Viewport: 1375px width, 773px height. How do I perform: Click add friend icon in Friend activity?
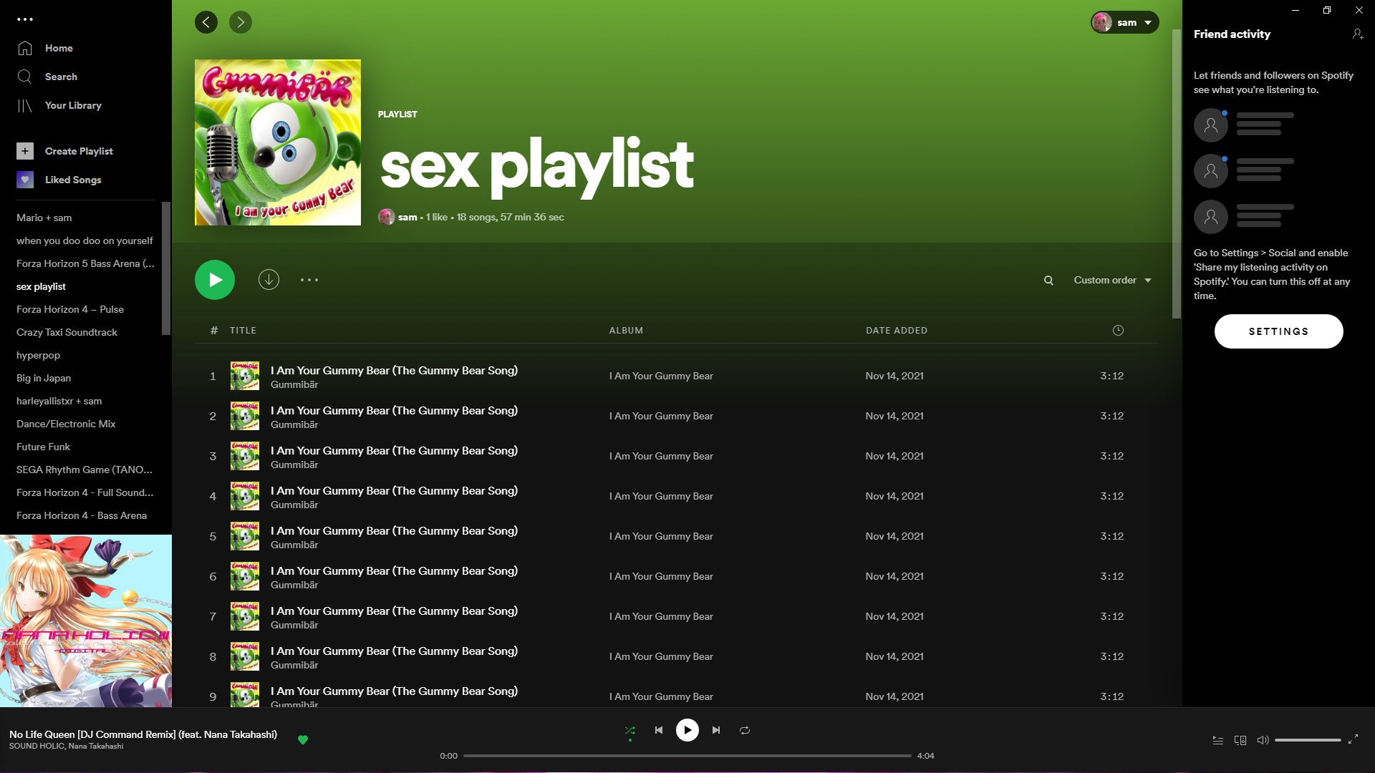coord(1357,34)
